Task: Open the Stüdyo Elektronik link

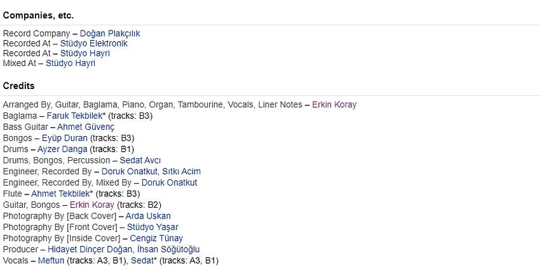Action: [x=93, y=44]
